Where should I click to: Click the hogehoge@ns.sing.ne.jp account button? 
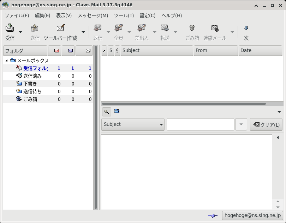click(x=252, y=215)
